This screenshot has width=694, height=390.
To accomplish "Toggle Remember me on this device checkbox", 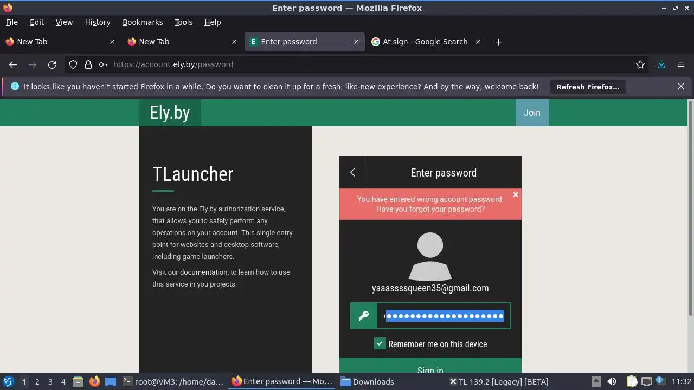I will (x=380, y=343).
